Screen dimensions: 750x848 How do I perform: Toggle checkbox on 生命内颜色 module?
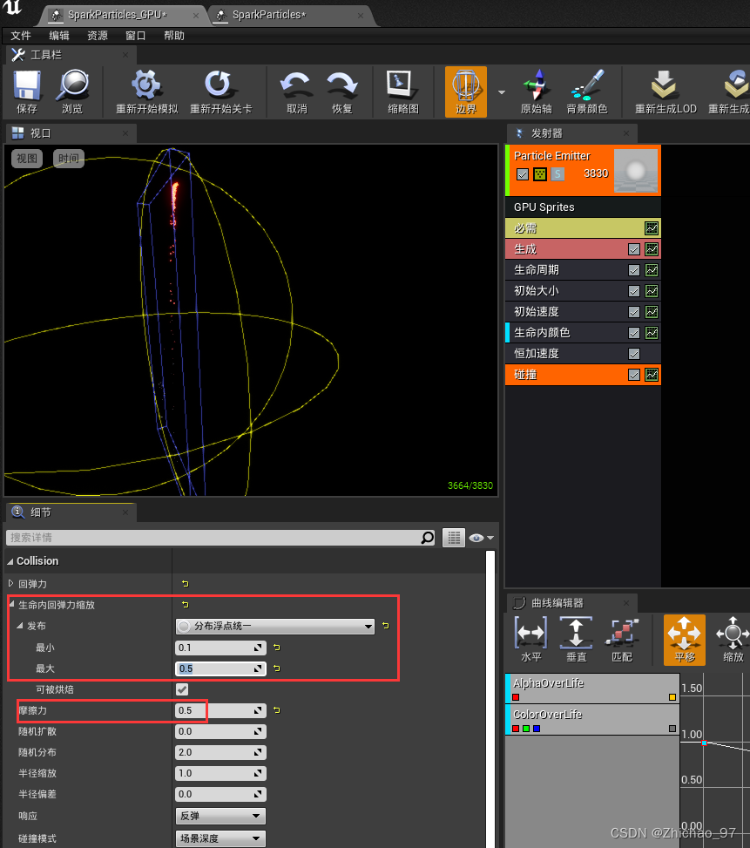point(634,333)
